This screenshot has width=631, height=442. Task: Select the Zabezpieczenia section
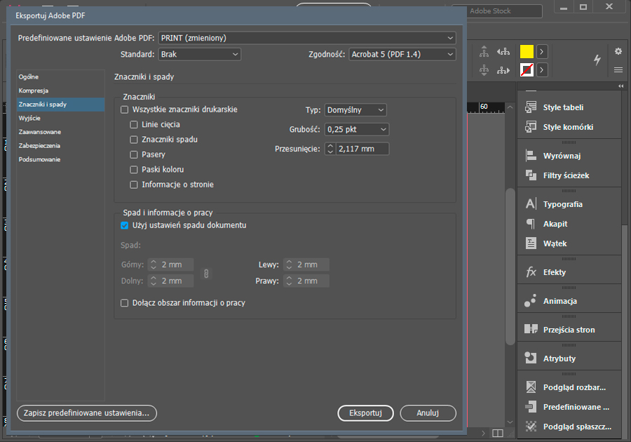[60, 145]
